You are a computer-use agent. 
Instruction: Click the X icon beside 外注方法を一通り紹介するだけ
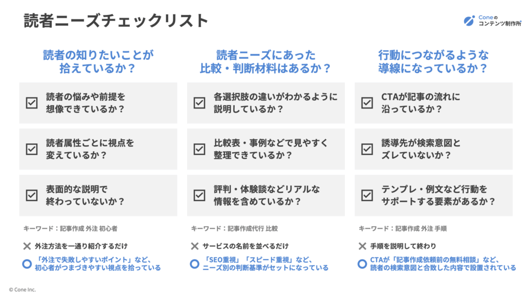coord(27,246)
